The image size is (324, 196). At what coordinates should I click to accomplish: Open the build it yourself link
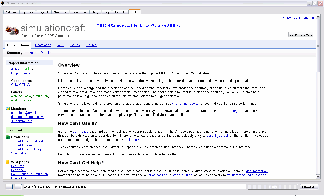click(x=218, y=135)
